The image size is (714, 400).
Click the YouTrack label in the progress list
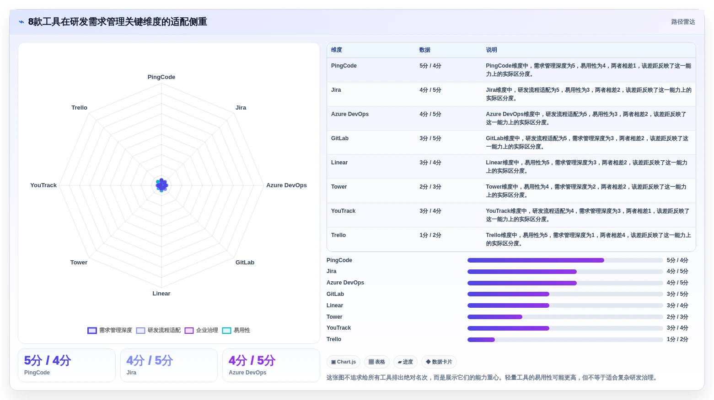(339, 328)
